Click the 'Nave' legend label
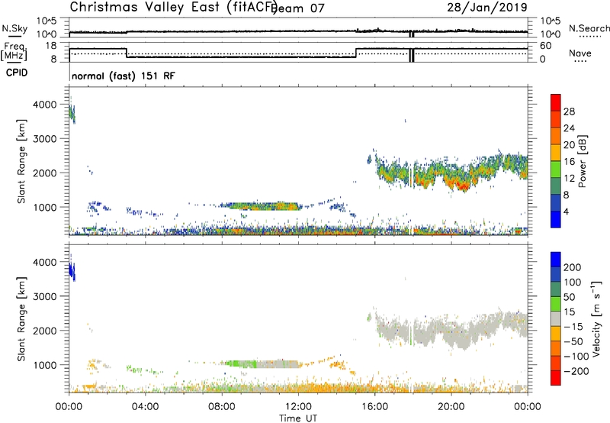Viewport: 610px width, 423px height. click(x=580, y=53)
